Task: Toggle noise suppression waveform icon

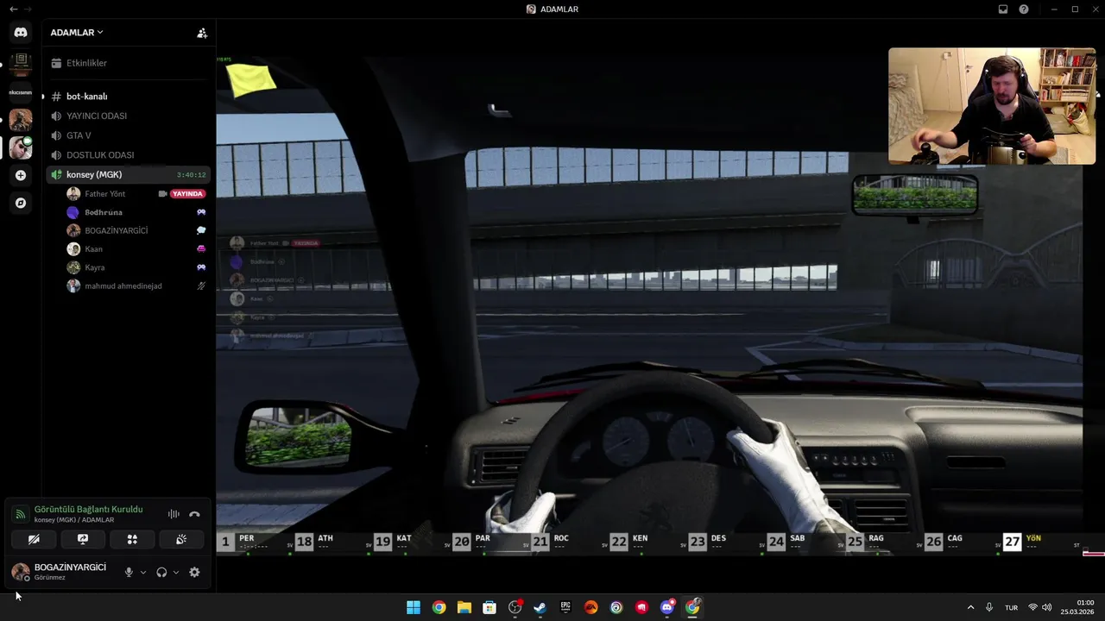Action: coord(174,514)
